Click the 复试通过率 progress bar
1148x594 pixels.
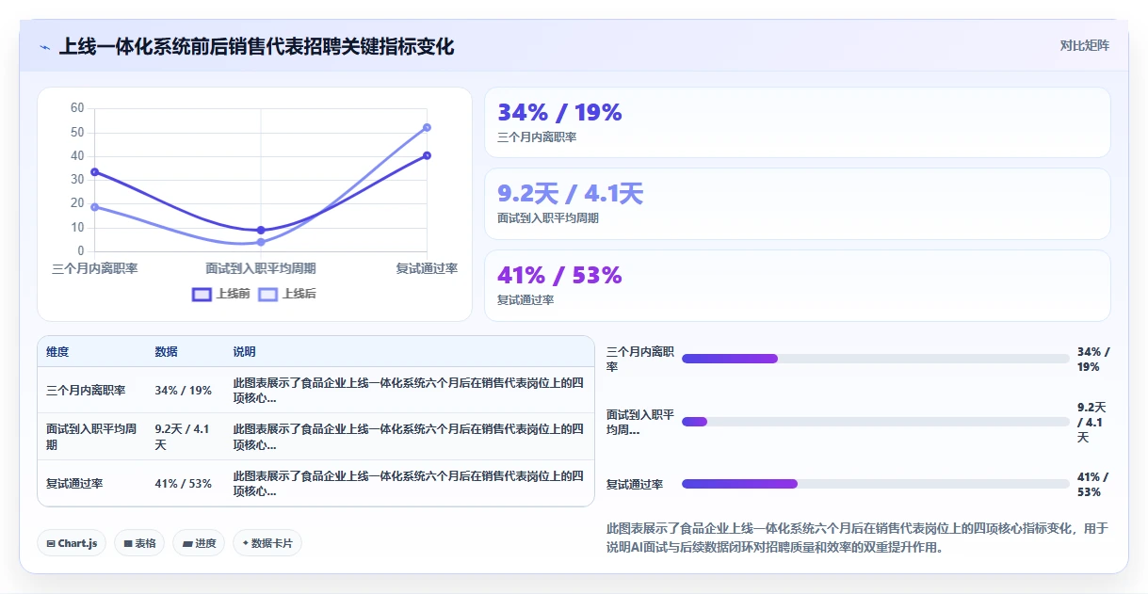[x=875, y=484]
